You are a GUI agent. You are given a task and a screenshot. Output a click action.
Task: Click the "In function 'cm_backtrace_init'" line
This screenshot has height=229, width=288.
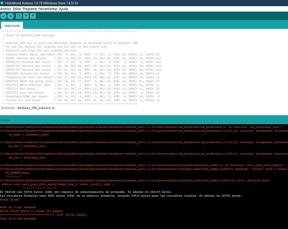coord(142,127)
